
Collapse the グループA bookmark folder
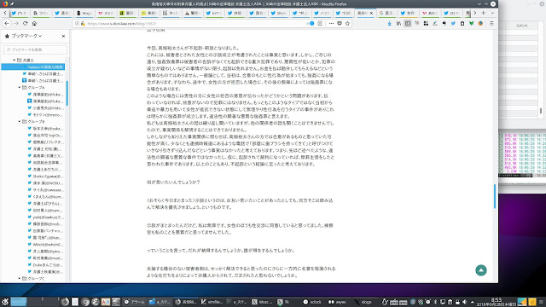(x=20, y=87)
